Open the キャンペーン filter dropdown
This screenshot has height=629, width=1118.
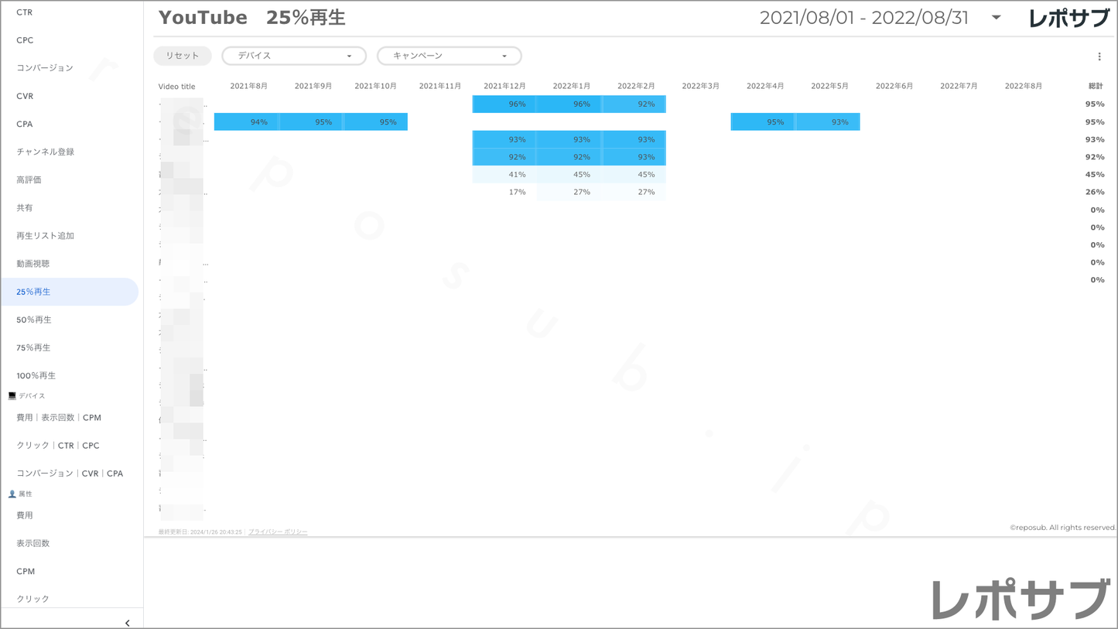(x=449, y=56)
